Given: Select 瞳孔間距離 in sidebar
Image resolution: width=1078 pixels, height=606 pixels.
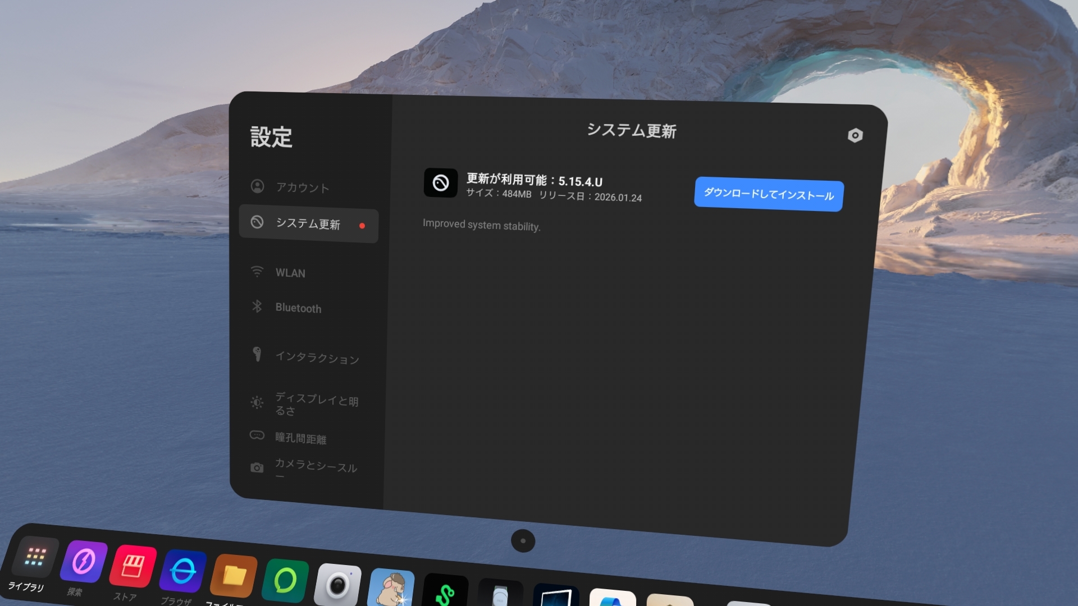Looking at the screenshot, I should tap(300, 438).
